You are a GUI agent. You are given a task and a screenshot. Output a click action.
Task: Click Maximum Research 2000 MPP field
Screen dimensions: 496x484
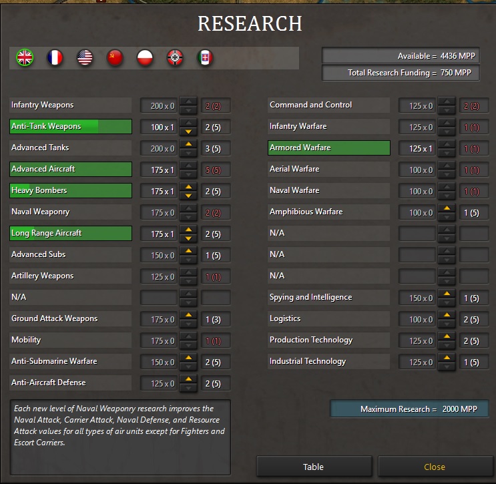click(x=410, y=409)
